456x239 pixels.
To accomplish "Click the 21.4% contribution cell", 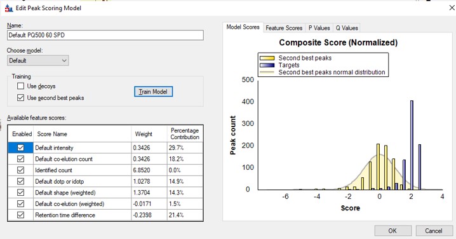I will (x=185, y=215).
